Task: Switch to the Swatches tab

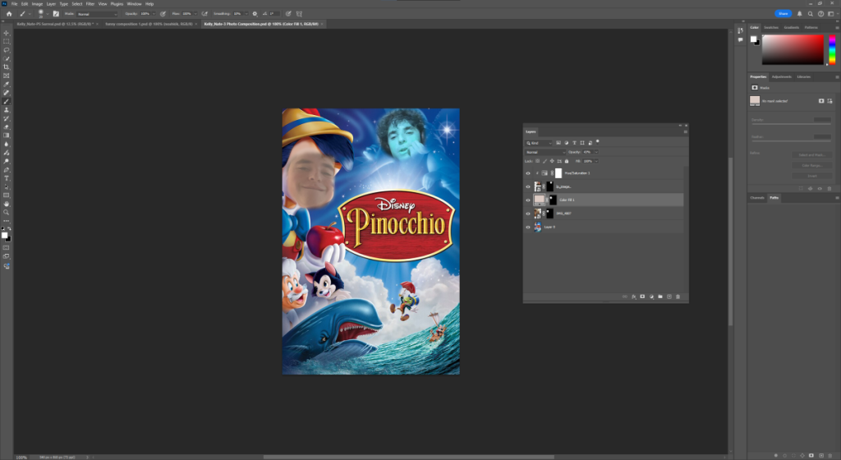Action: tap(771, 27)
